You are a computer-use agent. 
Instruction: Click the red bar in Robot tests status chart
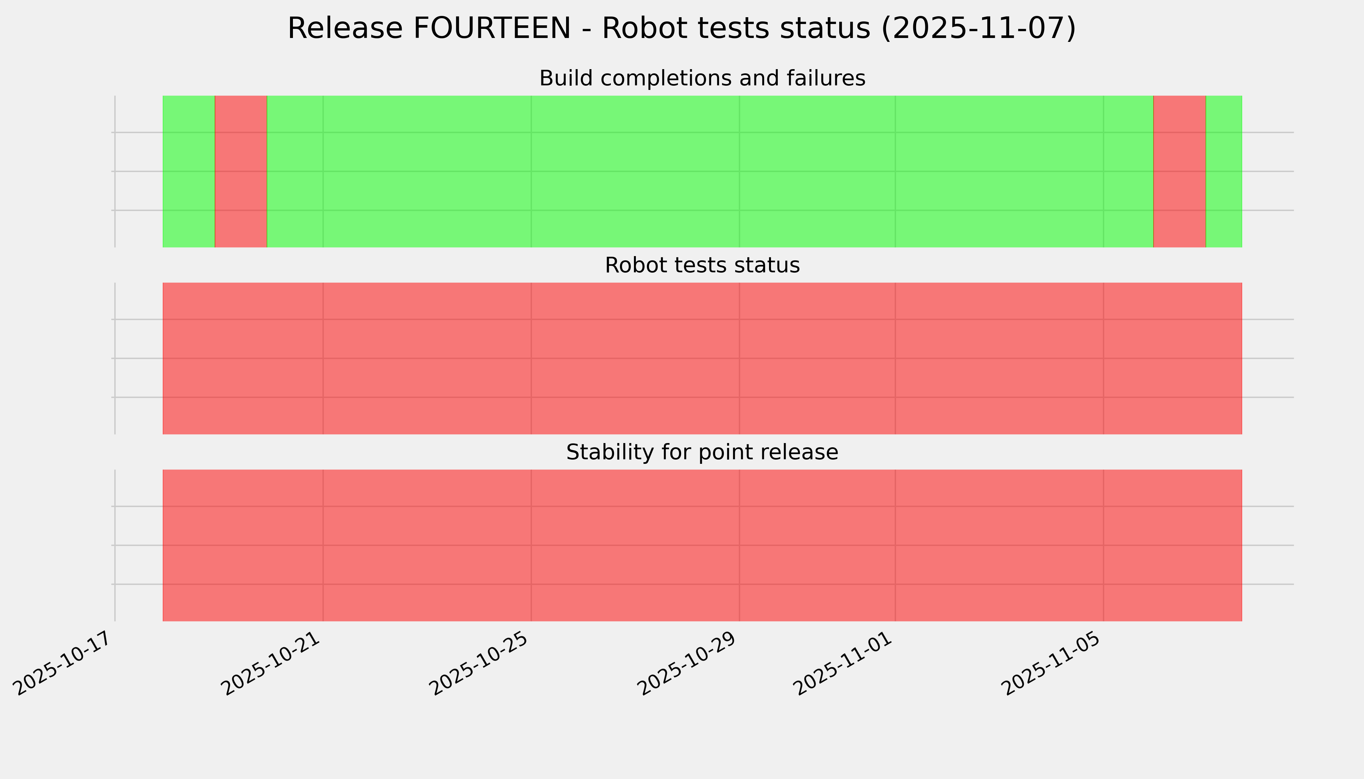point(702,358)
